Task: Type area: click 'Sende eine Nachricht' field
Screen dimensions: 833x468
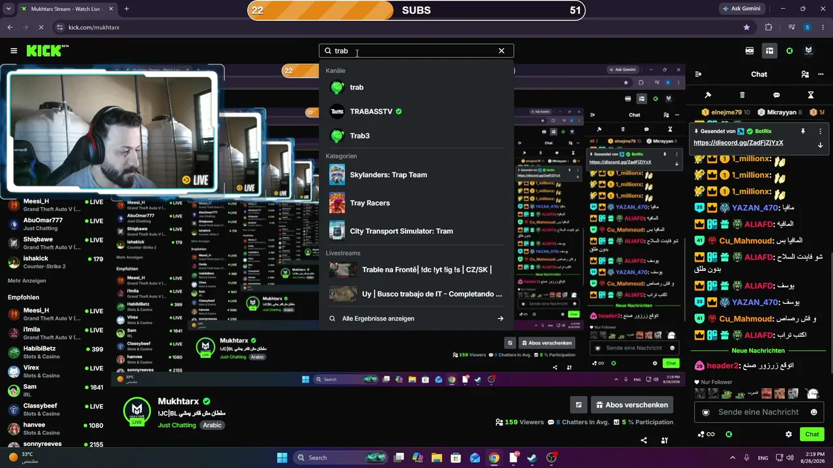Action: 758,412
